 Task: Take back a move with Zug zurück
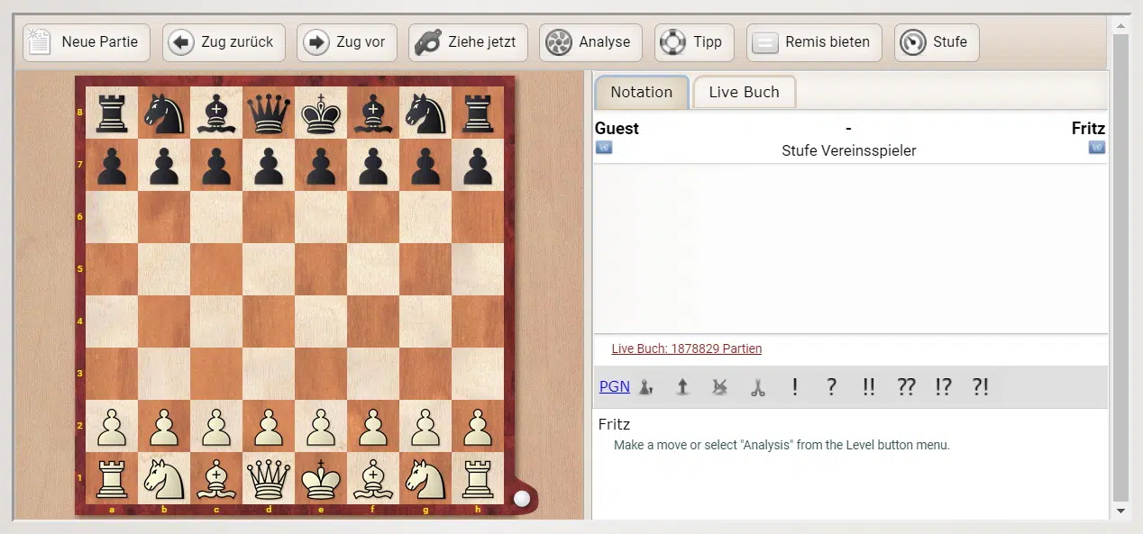224,42
